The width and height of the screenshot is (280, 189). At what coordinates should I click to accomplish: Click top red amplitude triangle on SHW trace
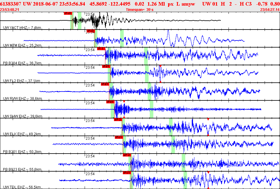124,102
